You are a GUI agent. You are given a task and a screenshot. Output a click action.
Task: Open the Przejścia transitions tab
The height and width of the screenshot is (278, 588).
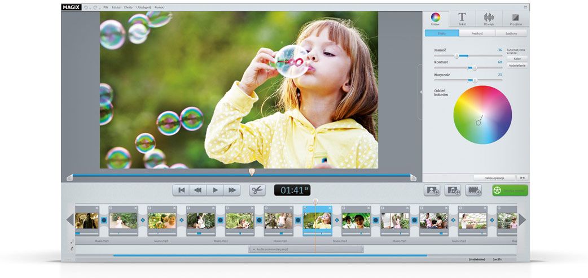(x=515, y=19)
